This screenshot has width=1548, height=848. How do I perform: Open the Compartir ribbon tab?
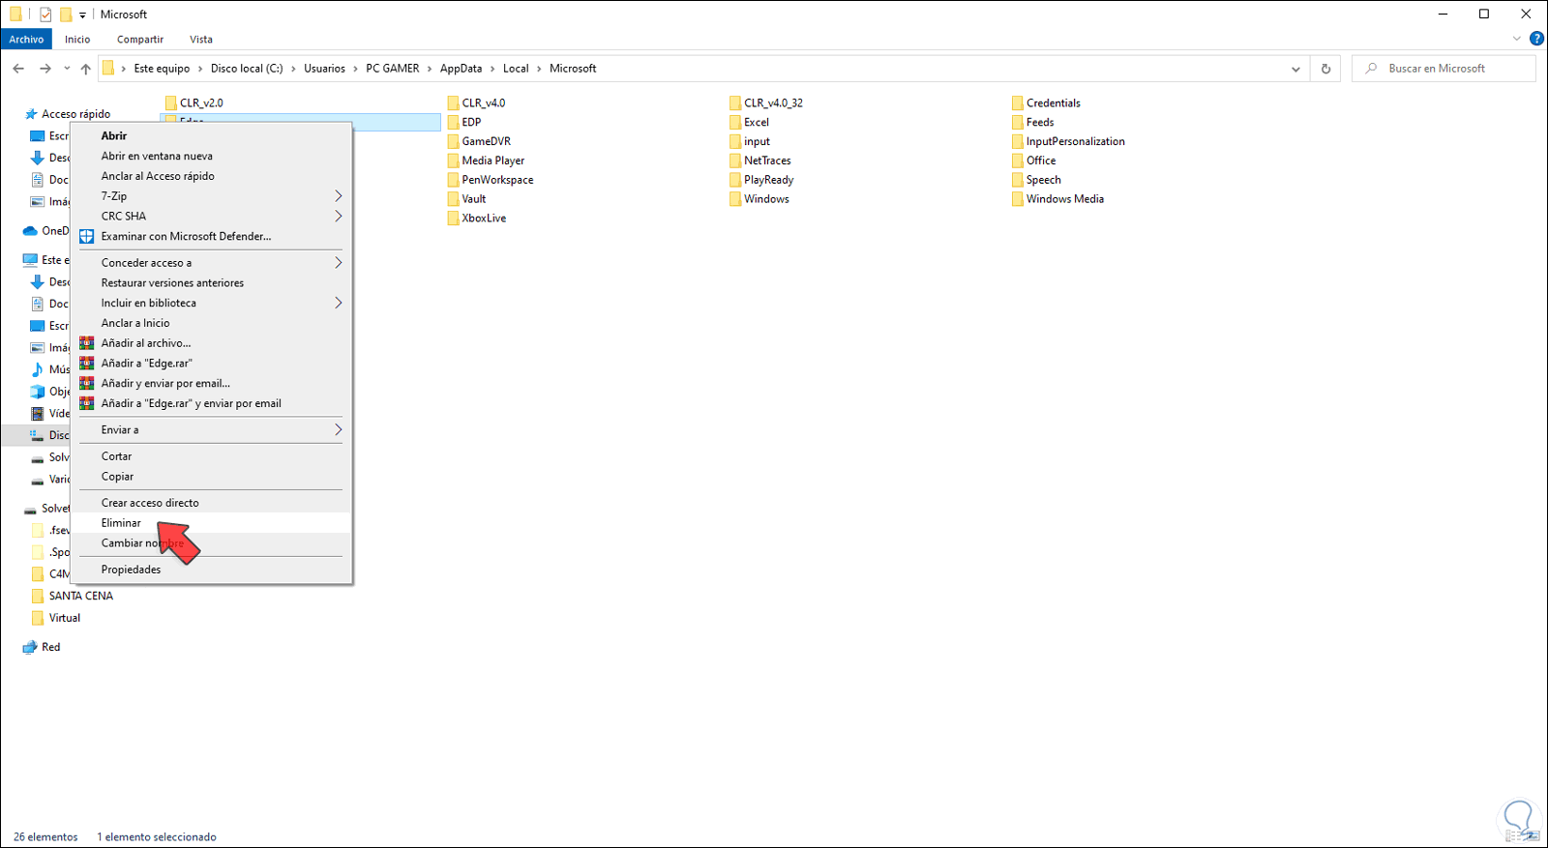tap(140, 39)
